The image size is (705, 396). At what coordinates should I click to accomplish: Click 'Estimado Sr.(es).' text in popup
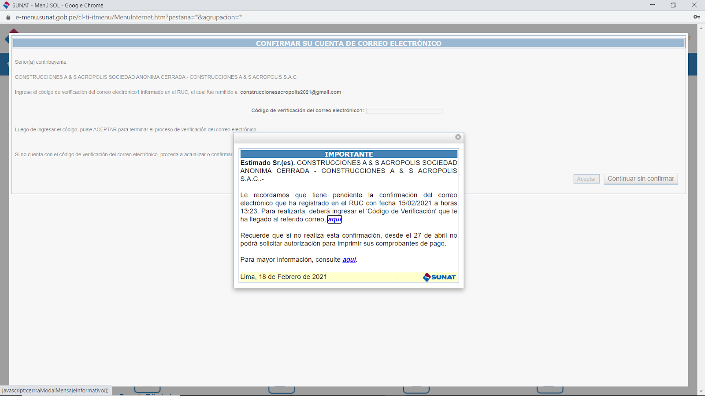[267, 163]
